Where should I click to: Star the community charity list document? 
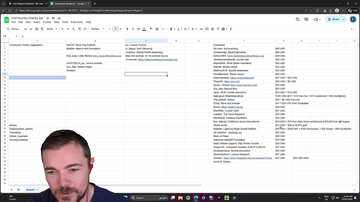click(48, 18)
